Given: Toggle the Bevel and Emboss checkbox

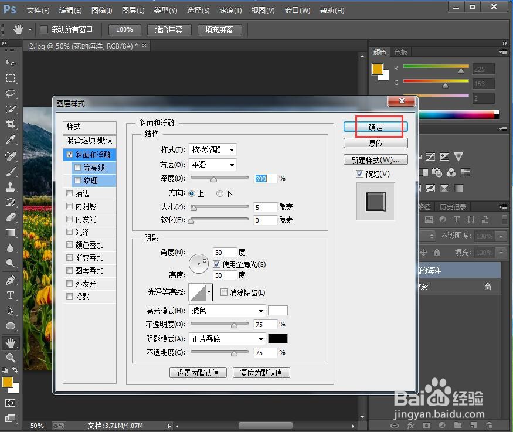Looking at the screenshot, I should (x=69, y=154).
